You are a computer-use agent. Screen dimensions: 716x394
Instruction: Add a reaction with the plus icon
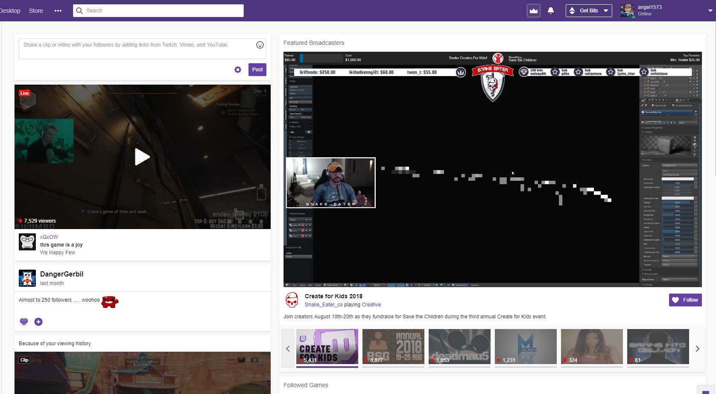[38, 321]
